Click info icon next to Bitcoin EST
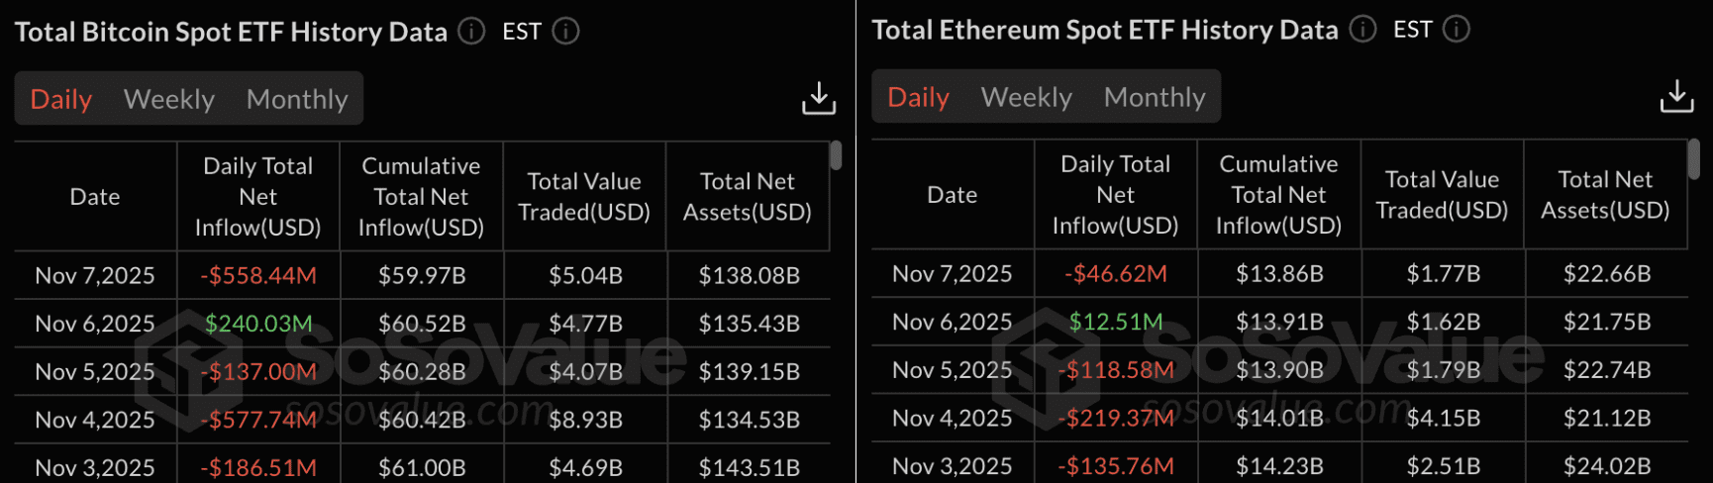This screenshot has height=483, width=1713. click(565, 32)
